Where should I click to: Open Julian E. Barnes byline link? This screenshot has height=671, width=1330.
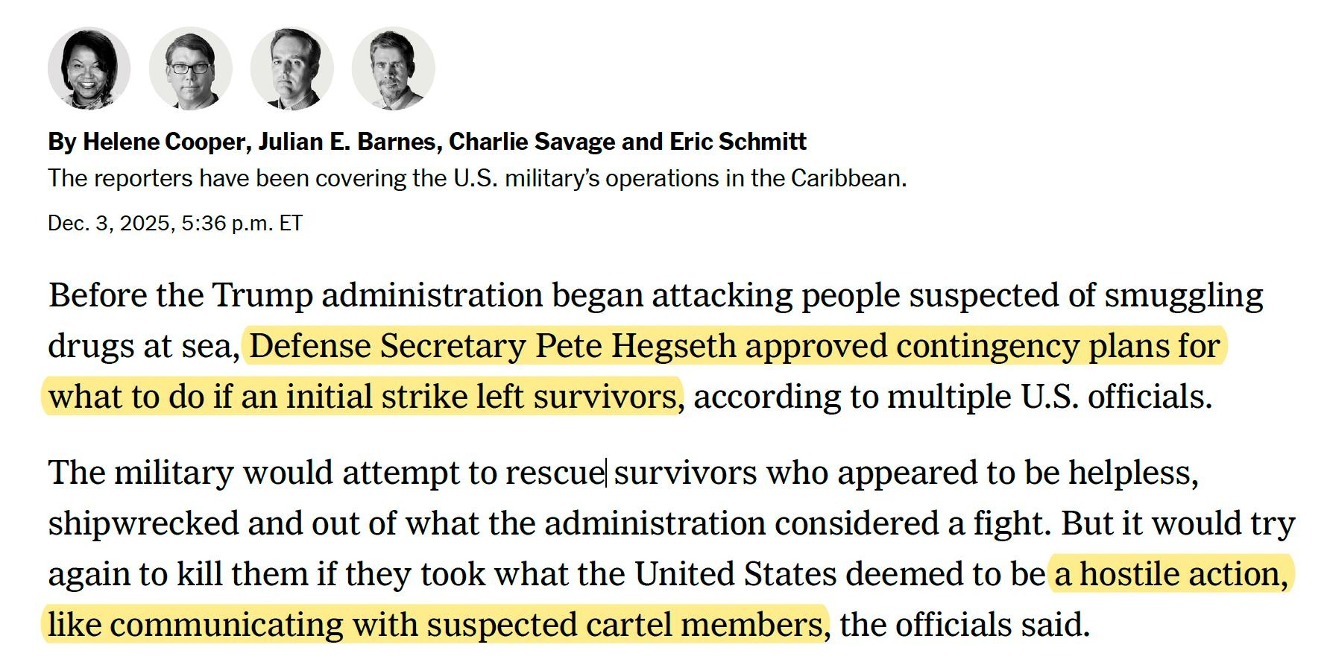tap(348, 142)
